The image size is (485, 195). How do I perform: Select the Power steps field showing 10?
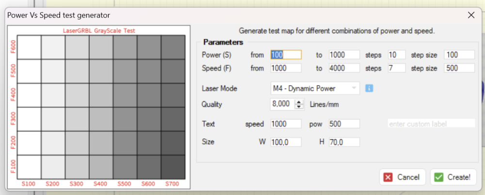[397, 55]
